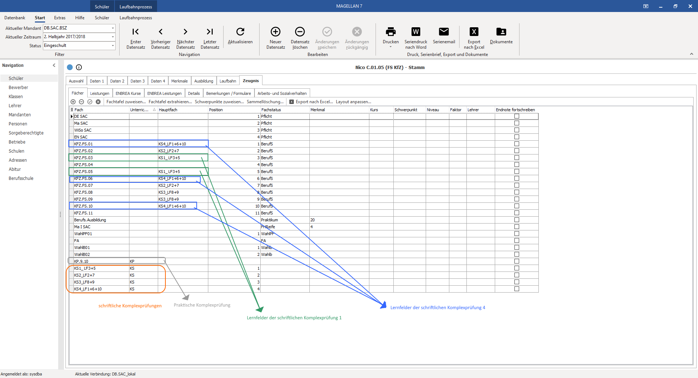The width and height of the screenshot is (698, 378).
Task: Click the Serienemail envelope icon
Action: 444,32
